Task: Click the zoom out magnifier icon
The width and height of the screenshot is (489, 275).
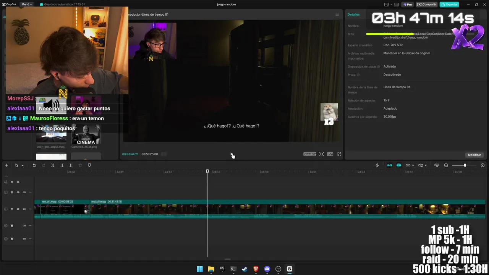Action: (x=446, y=165)
